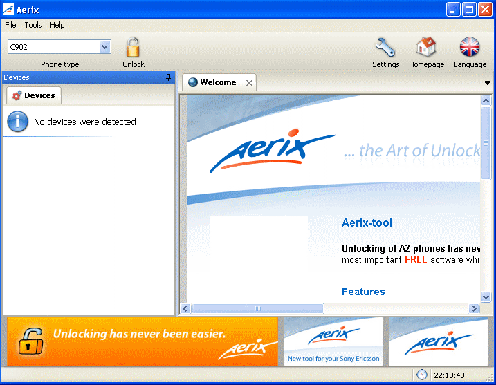Open the Phone type dropdown arrow

[x=104, y=47]
